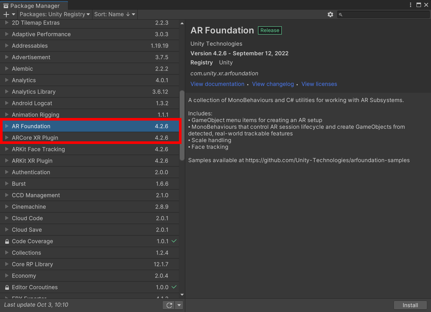Select Animation Rigging package
This screenshot has height=312, width=431.
pyautogui.click(x=89, y=115)
